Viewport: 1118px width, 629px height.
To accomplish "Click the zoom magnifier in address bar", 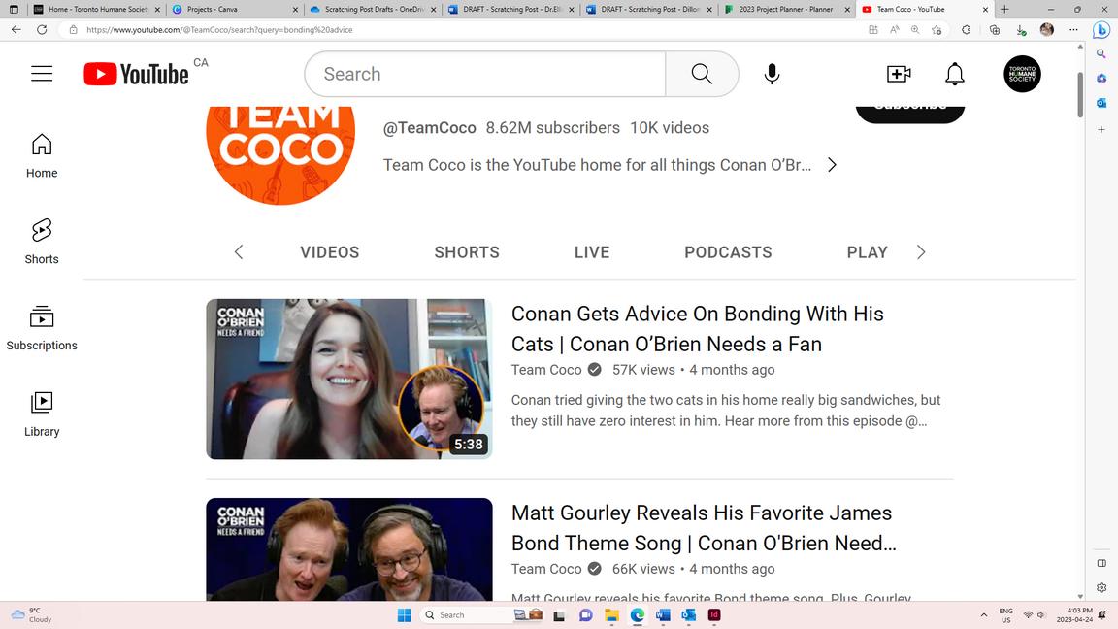I will [x=915, y=30].
